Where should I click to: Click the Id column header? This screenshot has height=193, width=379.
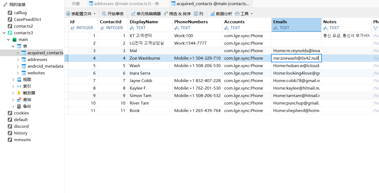coord(83,25)
